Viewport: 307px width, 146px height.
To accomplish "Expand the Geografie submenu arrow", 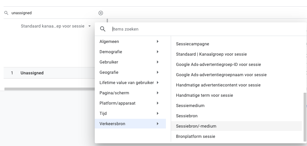I will 158,72.
